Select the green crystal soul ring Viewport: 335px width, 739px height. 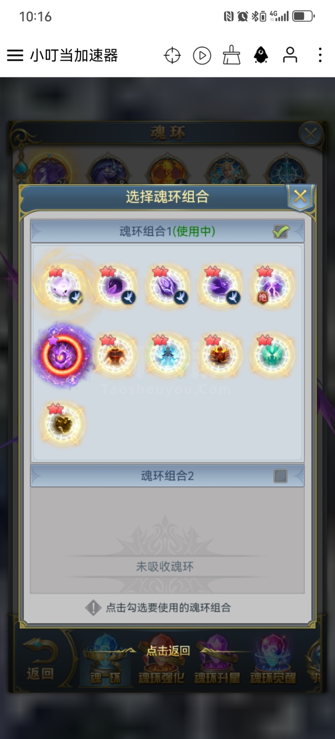[272, 355]
